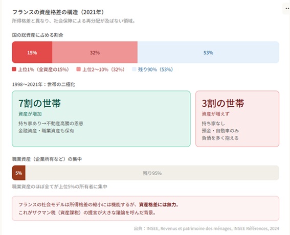This screenshot has height=235, width=290.
Task: Click the text 負債を多く抱える
Action: 220,138
